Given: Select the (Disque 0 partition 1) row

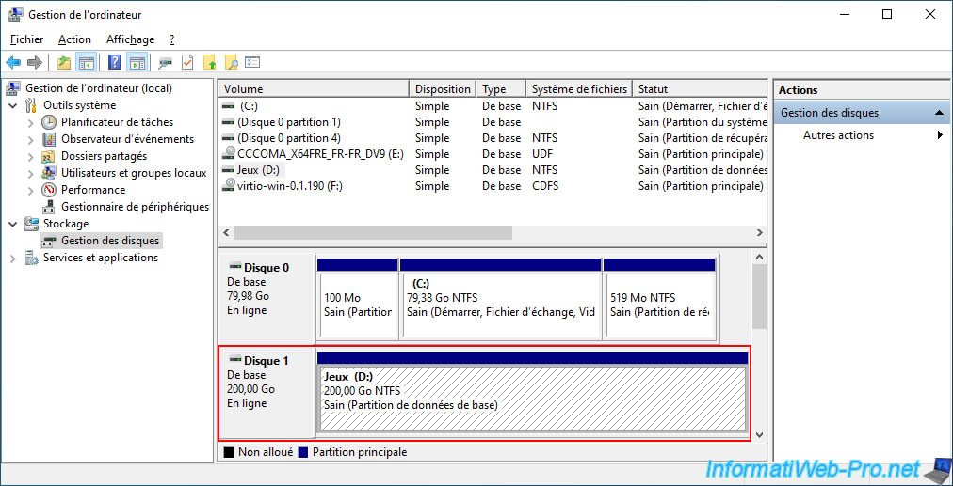Looking at the screenshot, I should (x=493, y=122).
